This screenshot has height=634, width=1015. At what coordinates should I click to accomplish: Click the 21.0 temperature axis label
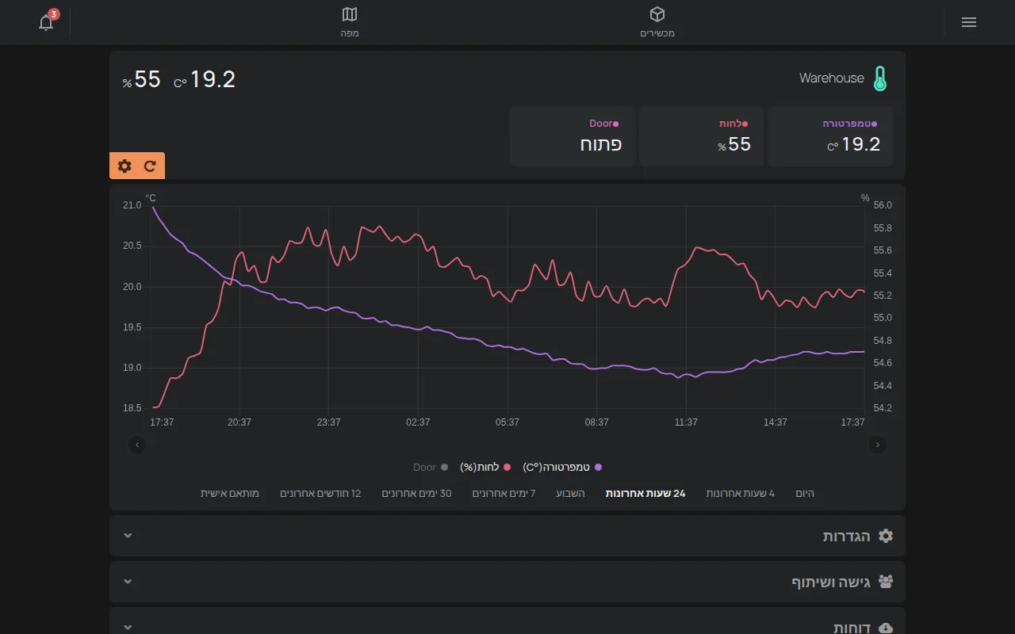click(x=132, y=205)
